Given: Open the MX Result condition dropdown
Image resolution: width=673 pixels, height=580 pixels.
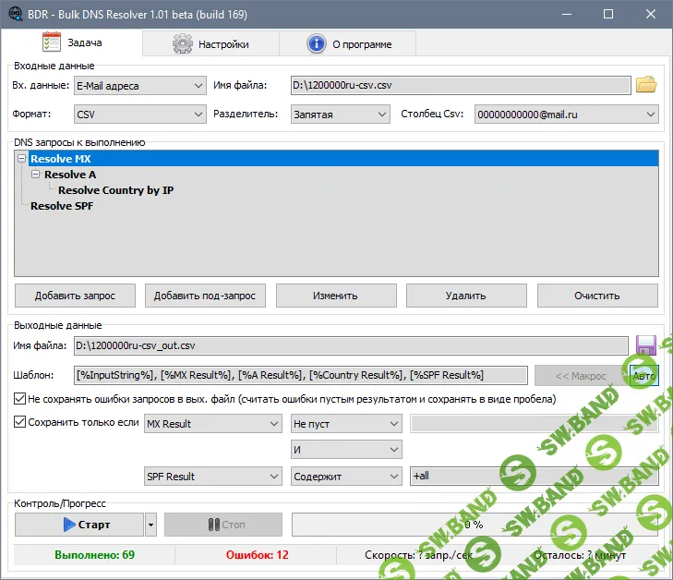Looking at the screenshot, I should pos(213,424).
